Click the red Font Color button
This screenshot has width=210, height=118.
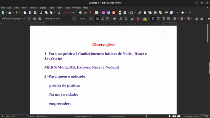pos(138,19)
